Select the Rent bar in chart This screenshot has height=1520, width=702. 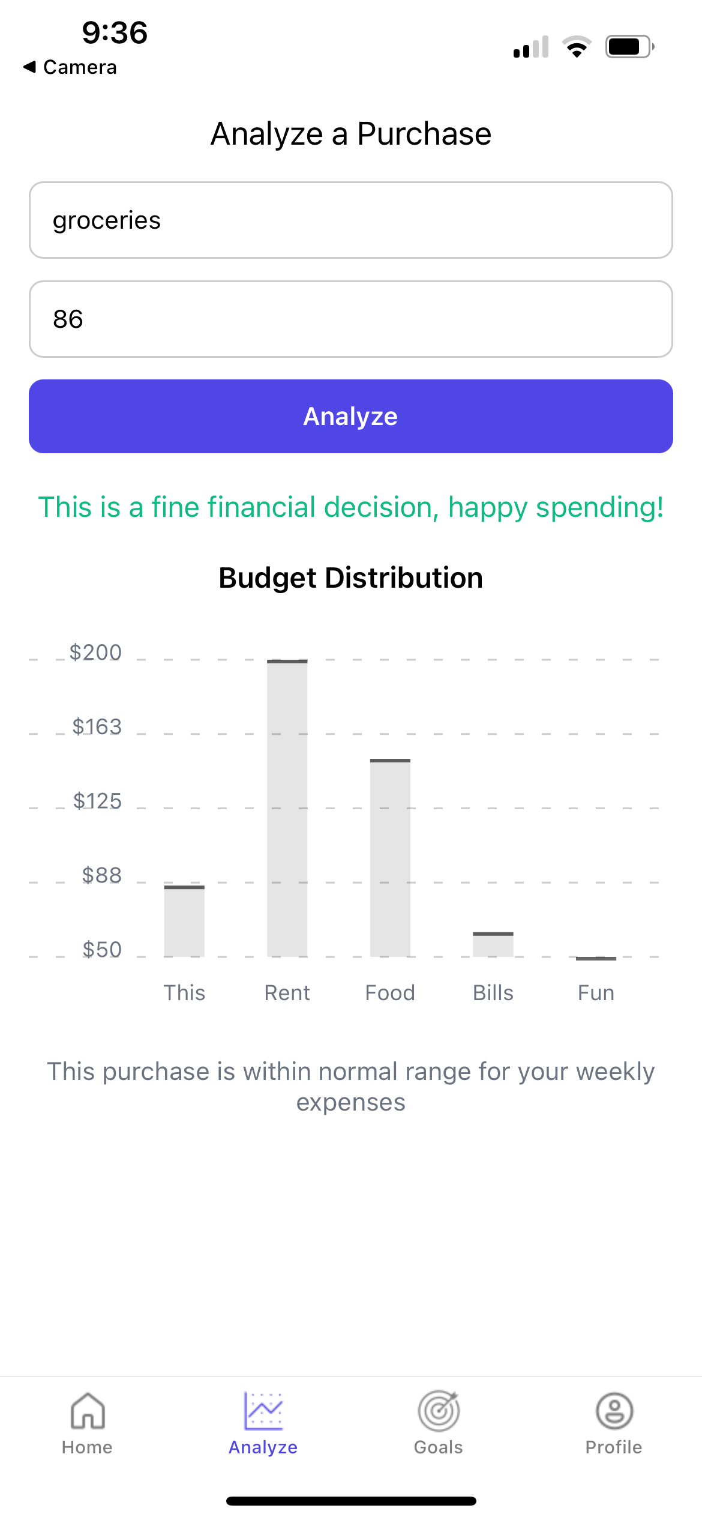(287, 808)
